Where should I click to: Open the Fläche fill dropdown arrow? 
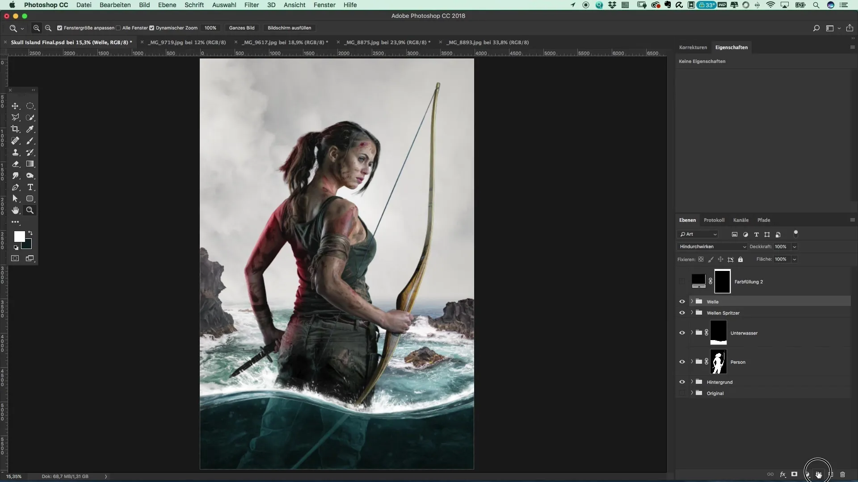[x=795, y=259]
